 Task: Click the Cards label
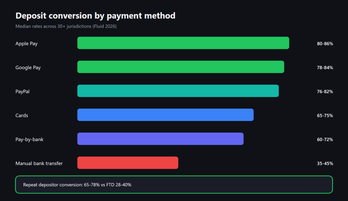pyautogui.click(x=22, y=115)
